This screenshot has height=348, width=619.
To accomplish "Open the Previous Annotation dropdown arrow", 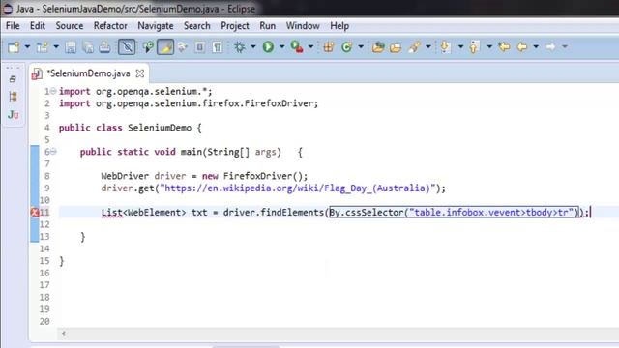I will point(489,47).
